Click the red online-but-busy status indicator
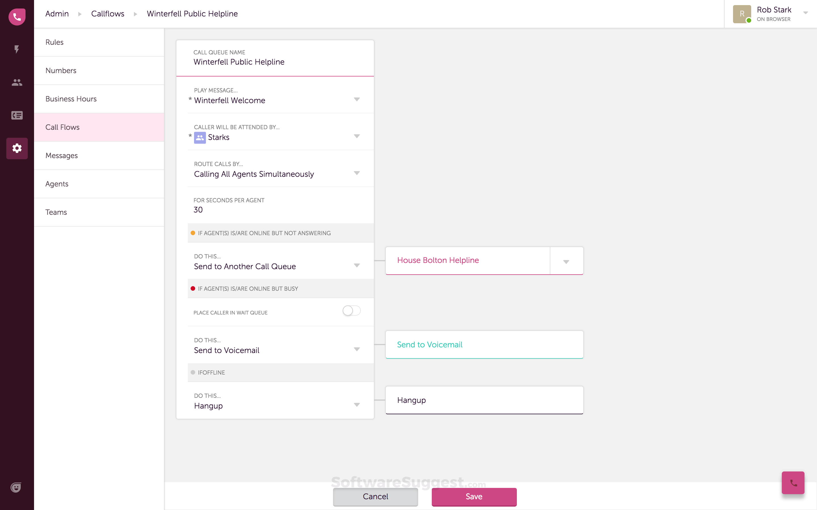Image resolution: width=817 pixels, height=510 pixels. 193,288
